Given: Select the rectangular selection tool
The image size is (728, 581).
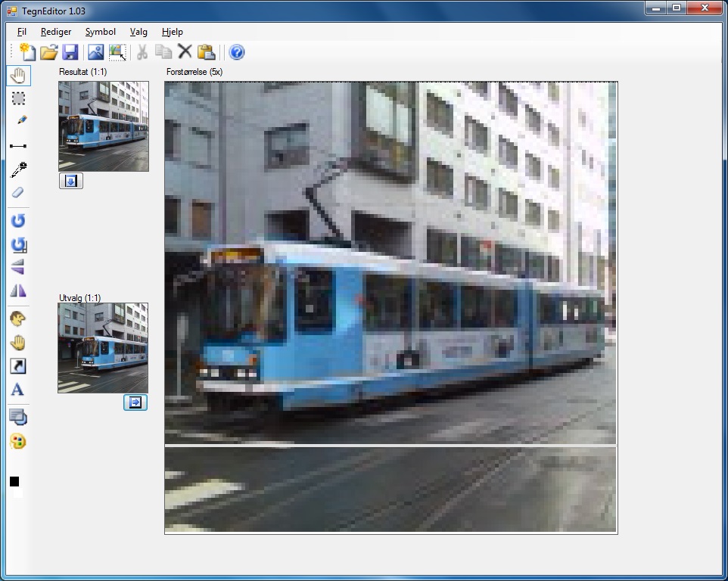Looking at the screenshot, I should (19, 98).
